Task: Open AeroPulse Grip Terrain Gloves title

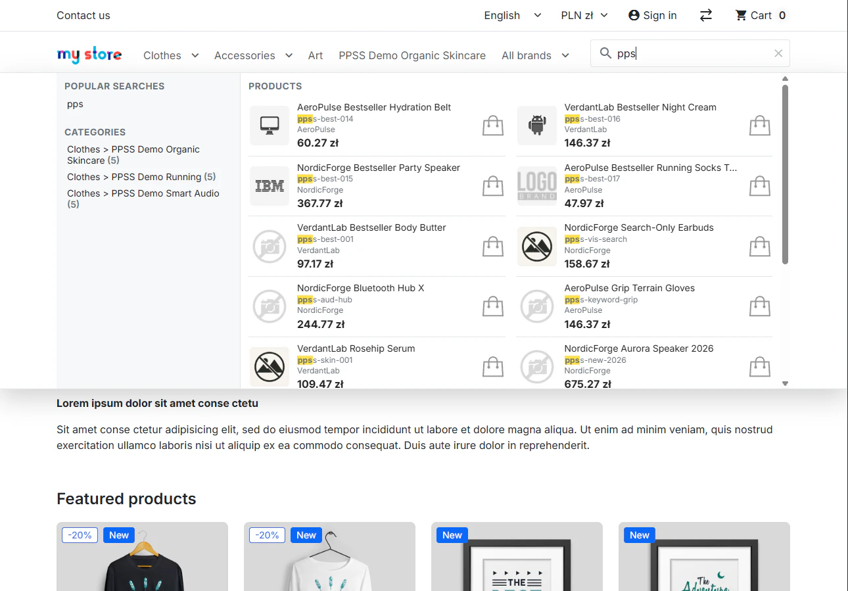Action: click(x=629, y=288)
